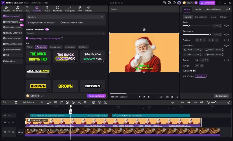Open the Einstellungen menu
Screen dimensions: 233x141
[x=37, y=3]
